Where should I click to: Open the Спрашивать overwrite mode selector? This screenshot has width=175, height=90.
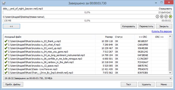coord(165,9)
